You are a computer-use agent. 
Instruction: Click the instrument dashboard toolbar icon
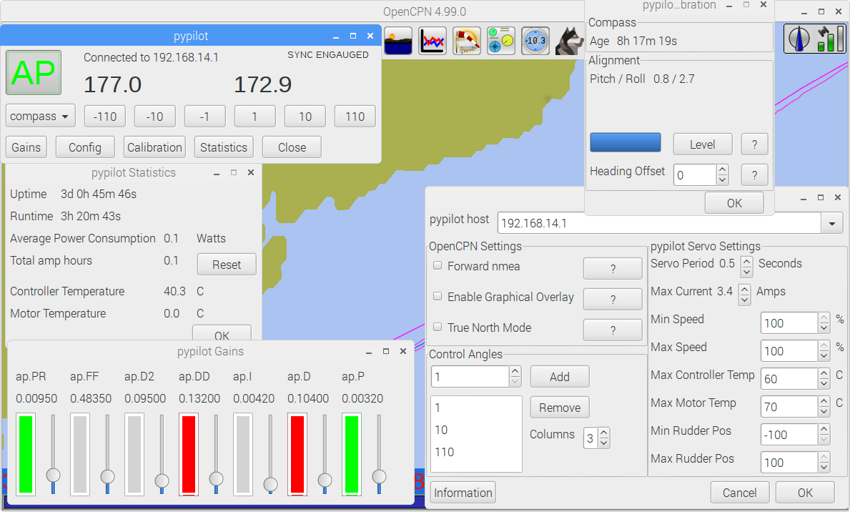click(x=501, y=41)
